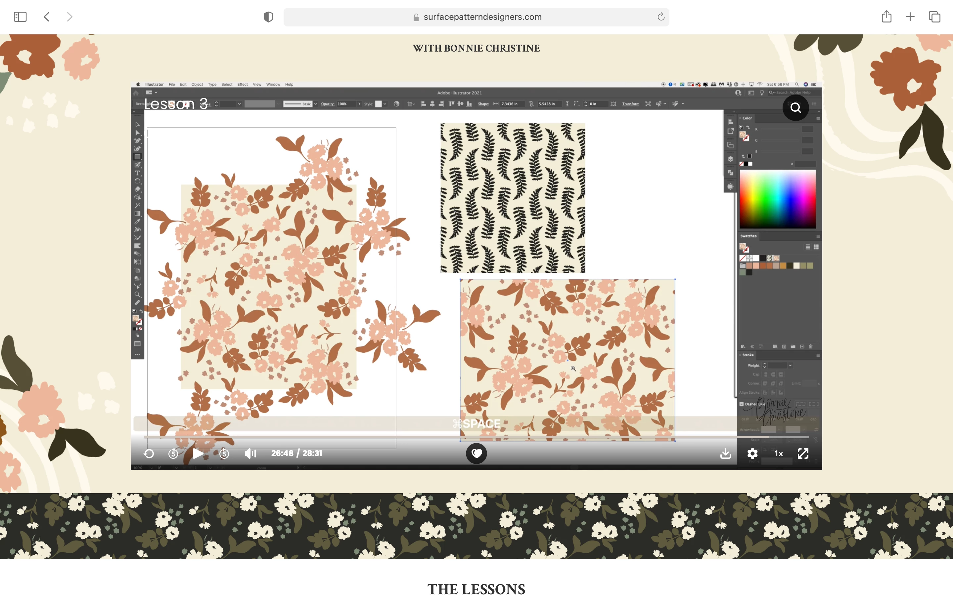Go back to the previous page

tap(47, 17)
